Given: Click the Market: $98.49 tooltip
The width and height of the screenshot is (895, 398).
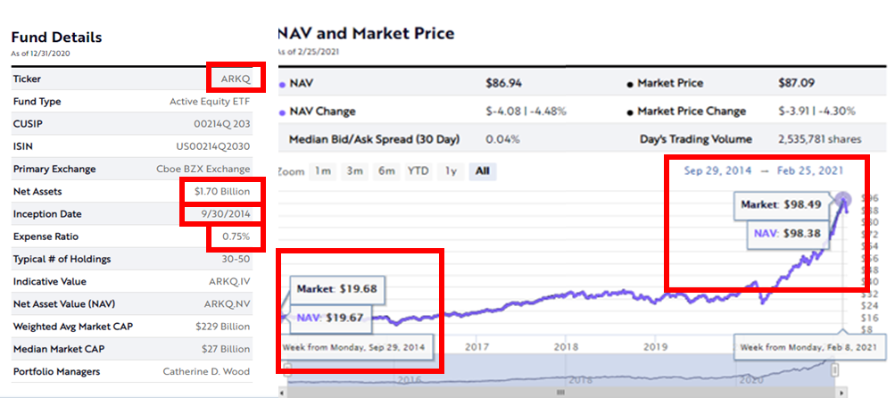Looking at the screenshot, I should pos(781,205).
